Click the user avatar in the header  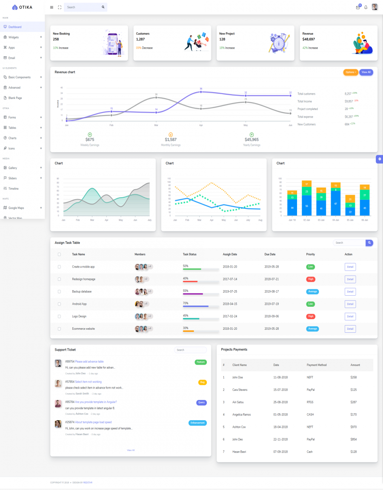374,7
